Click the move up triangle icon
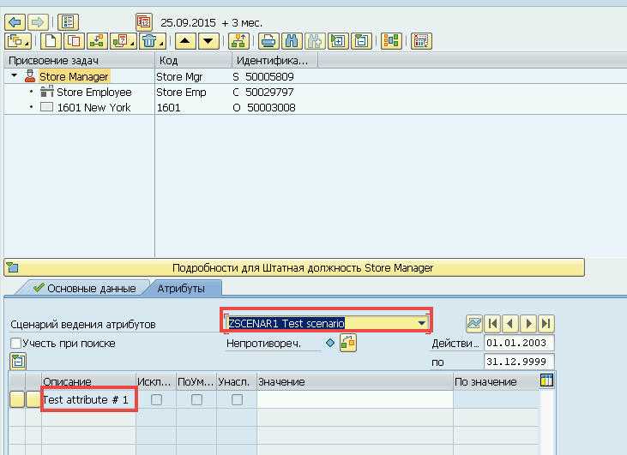The image size is (627, 455). [185, 40]
